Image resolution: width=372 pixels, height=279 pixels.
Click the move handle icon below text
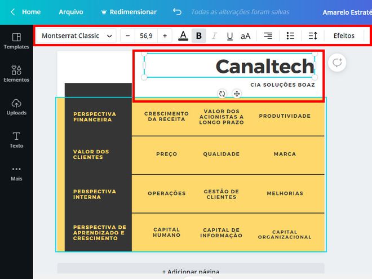pyautogui.click(x=237, y=94)
